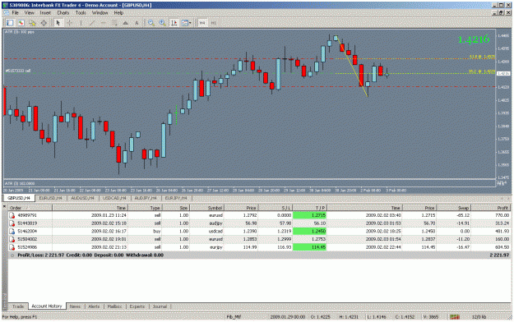Image resolution: width=514 pixels, height=322 pixels.
Task: Open the Tools menu
Action: [81, 13]
